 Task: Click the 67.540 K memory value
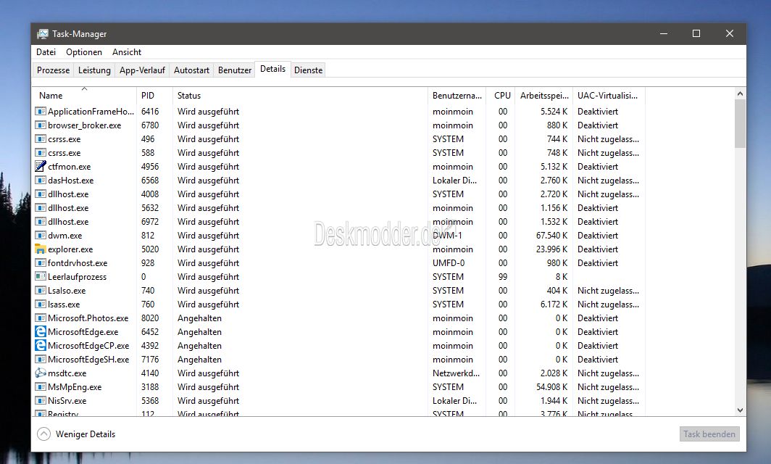[x=551, y=235]
